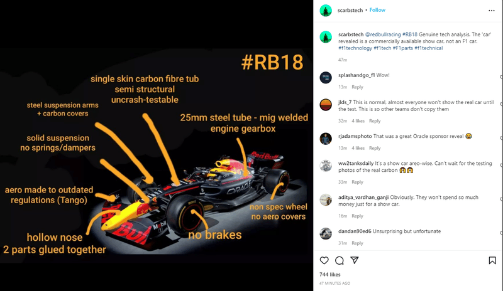Open jlds_7 commenter avatar
The width and height of the screenshot is (503, 291).
326,105
